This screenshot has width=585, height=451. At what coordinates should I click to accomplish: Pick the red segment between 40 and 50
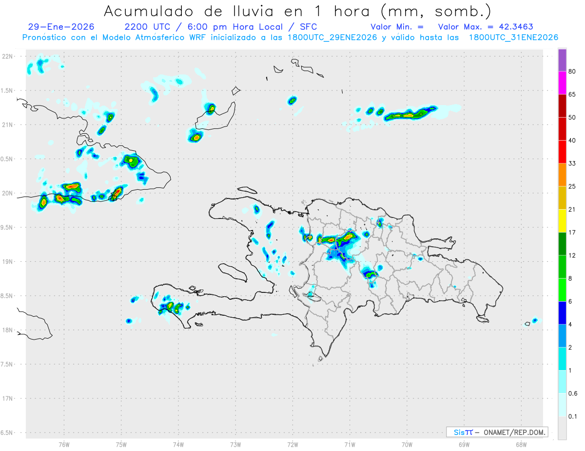pyautogui.click(x=562, y=129)
